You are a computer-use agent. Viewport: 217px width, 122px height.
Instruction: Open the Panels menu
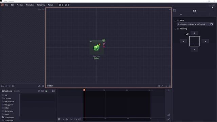[51, 5]
